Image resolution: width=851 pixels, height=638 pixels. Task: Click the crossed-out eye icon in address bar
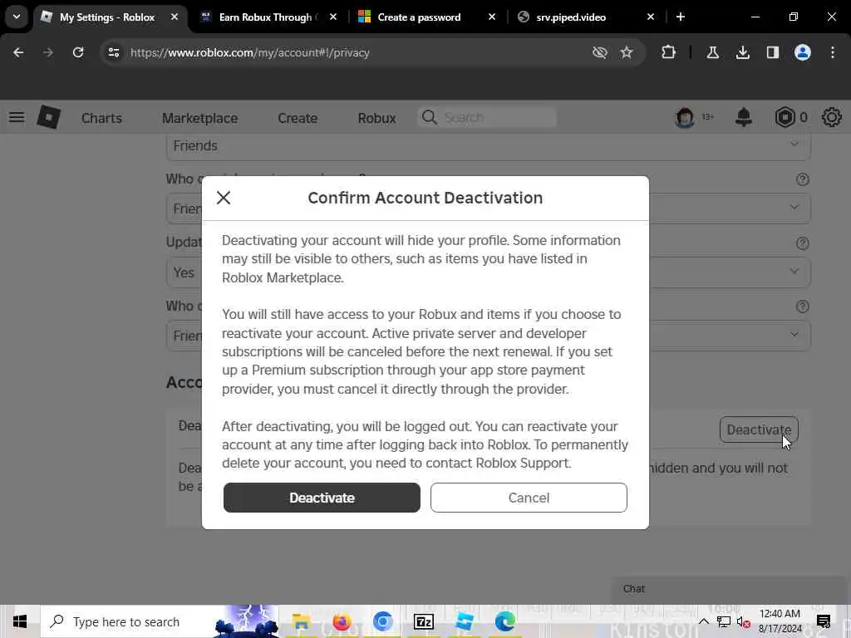click(600, 52)
